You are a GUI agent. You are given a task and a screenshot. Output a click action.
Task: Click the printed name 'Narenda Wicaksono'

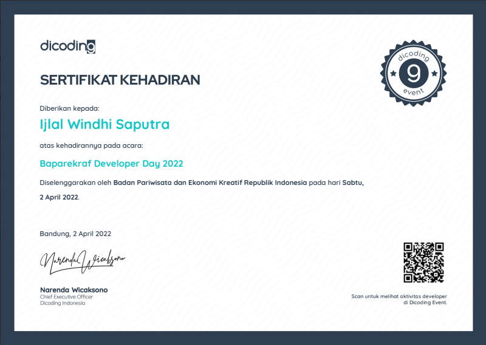[x=74, y=290]
